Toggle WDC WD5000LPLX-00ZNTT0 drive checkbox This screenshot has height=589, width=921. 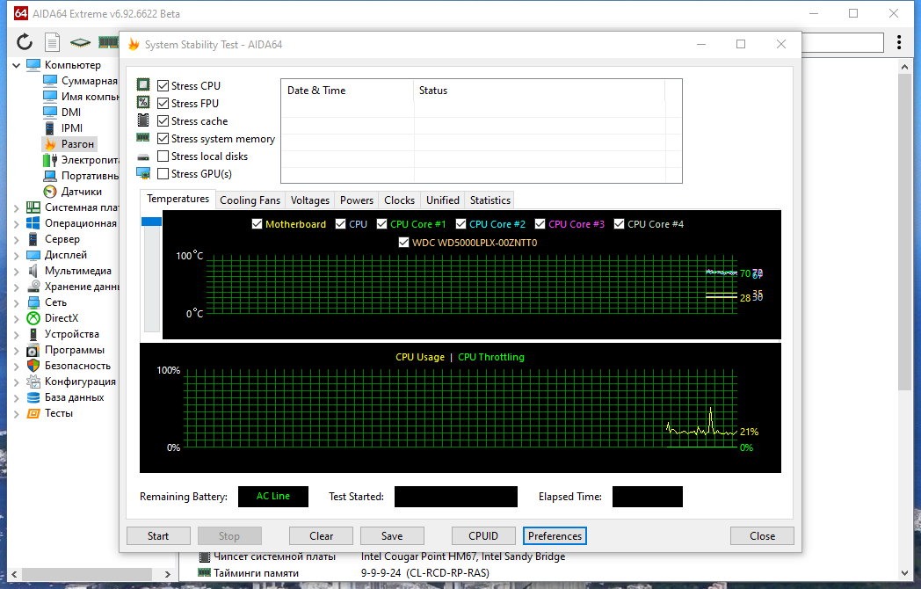[403, 242]
